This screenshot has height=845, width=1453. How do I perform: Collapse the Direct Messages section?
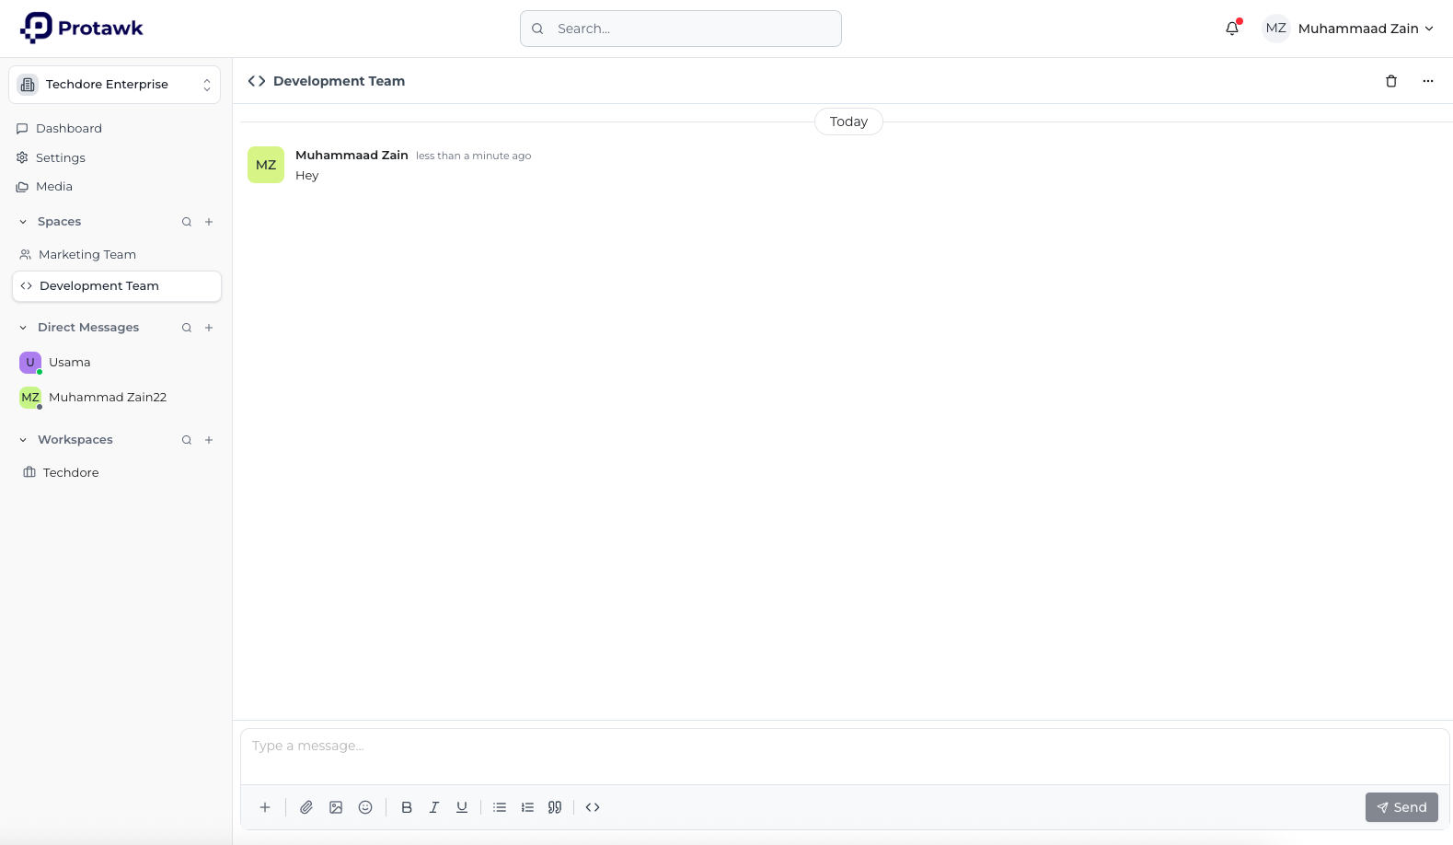pos(23,328)
